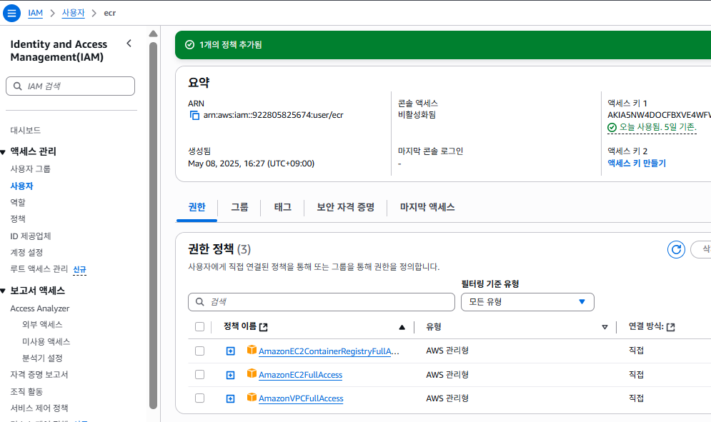The width and height of the screenshot is (711, 422).
Task: Open 조직 활동 in the sidebar
Action: pos(26,391)
